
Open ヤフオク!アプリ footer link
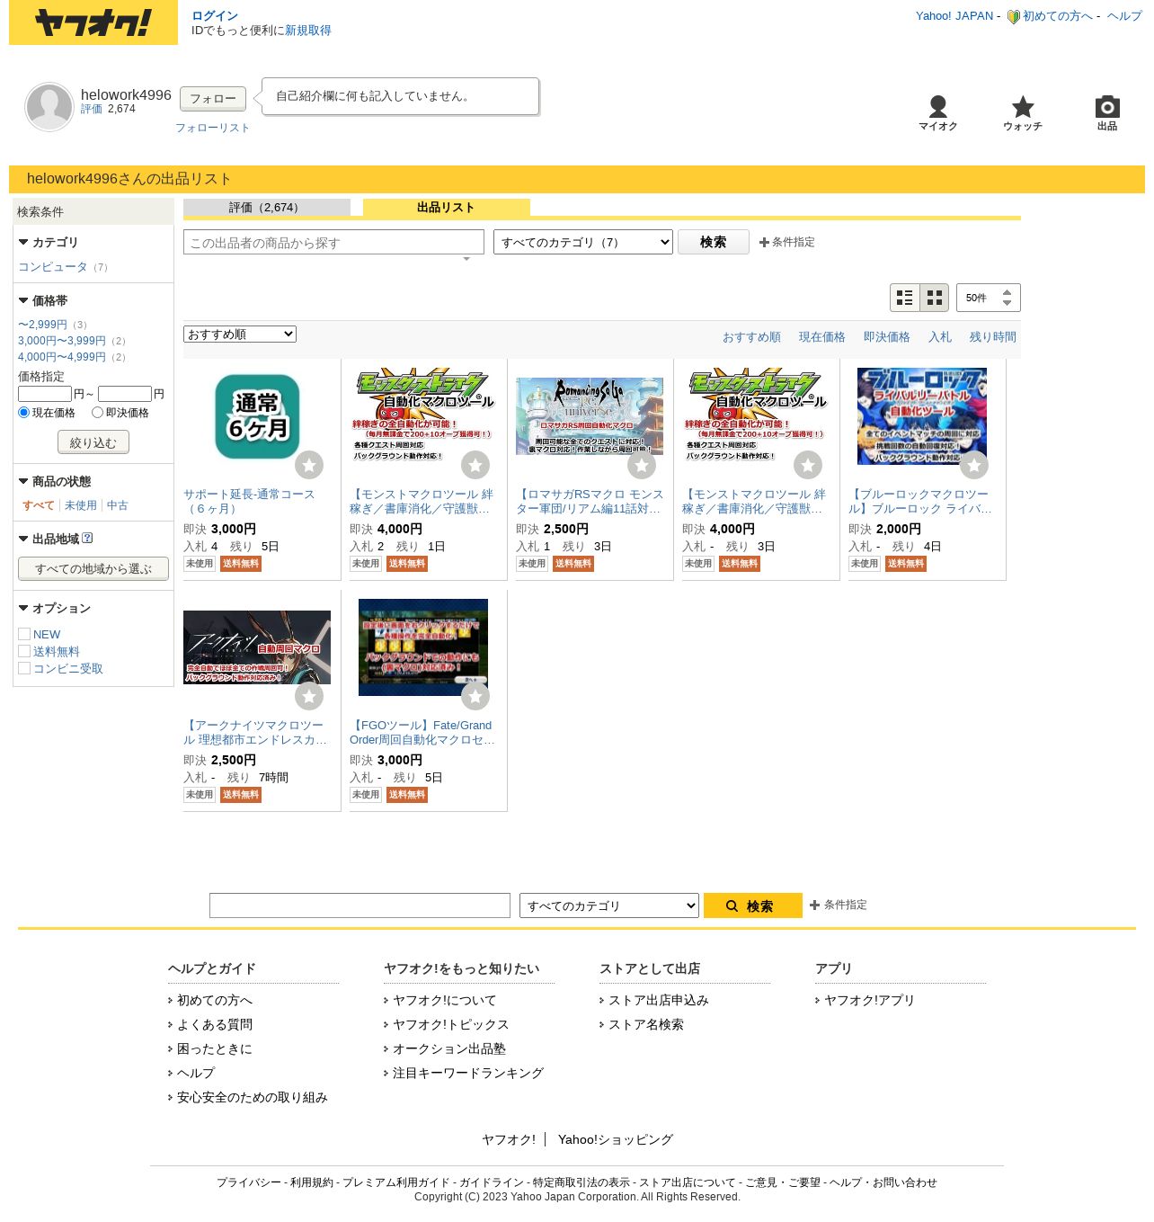[x=869, y=1000]
